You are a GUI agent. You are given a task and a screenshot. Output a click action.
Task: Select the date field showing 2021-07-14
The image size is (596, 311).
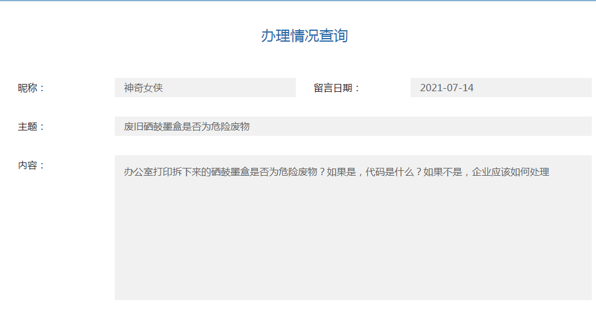[501, 88]
